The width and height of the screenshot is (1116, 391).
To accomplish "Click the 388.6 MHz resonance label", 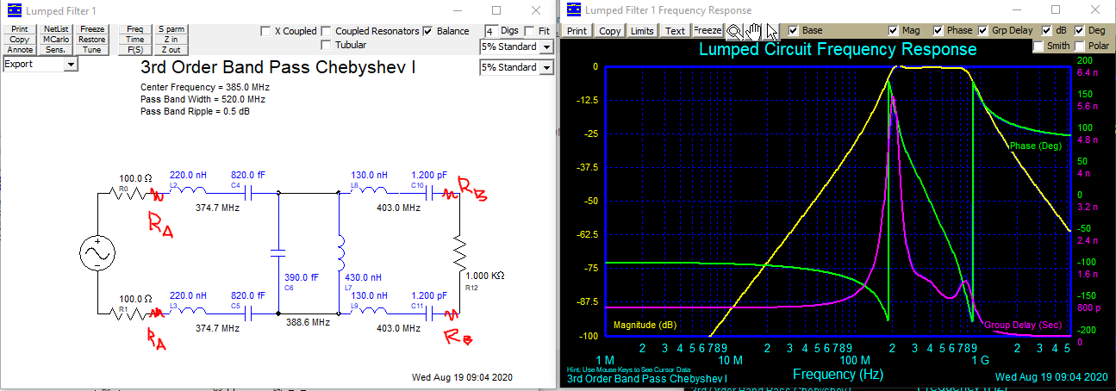I will (309, 322).
